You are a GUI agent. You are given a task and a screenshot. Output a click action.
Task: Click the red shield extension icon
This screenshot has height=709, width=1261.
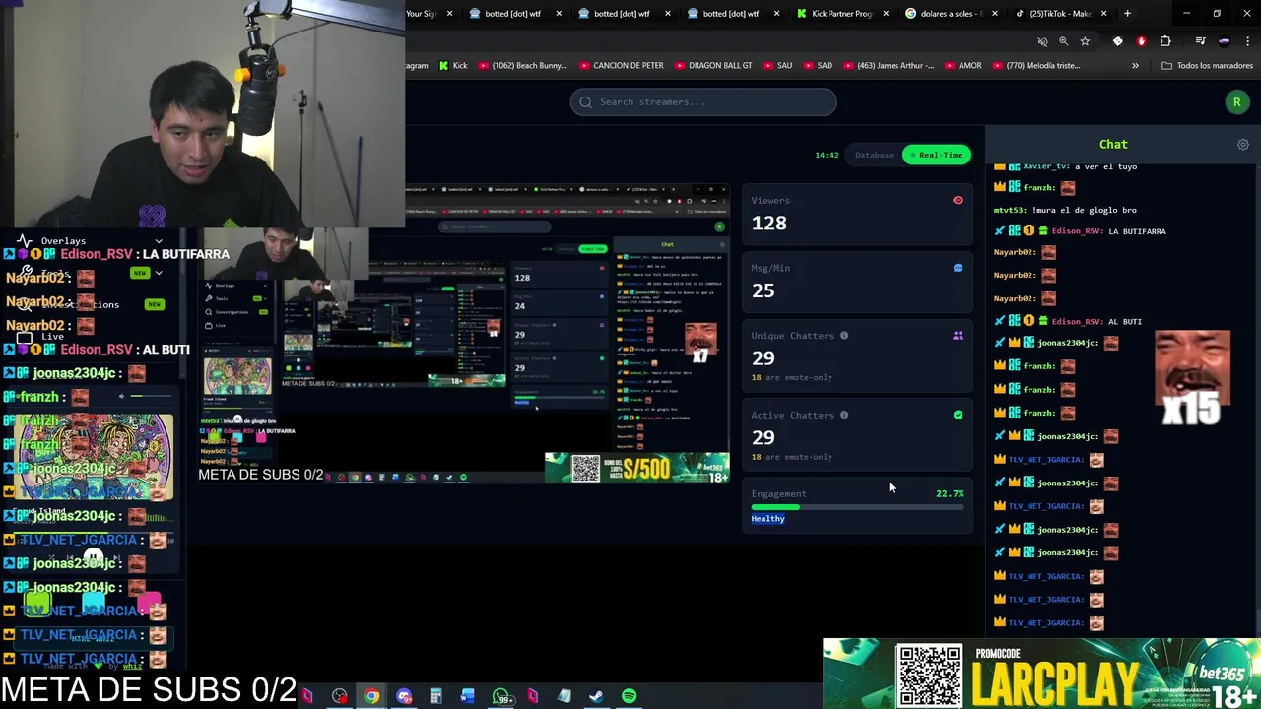tap(1141, 41)
